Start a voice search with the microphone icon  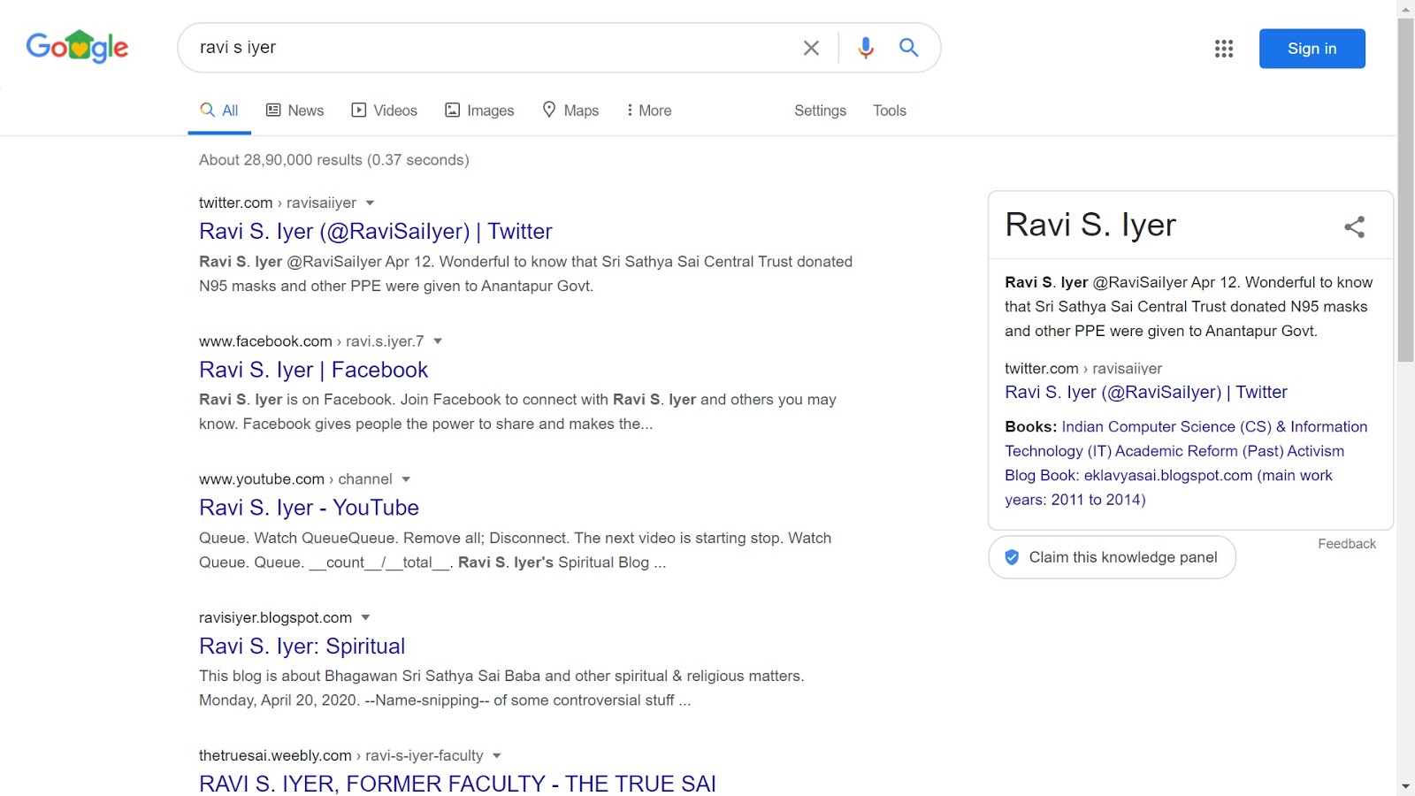click(x=864, y=49)
